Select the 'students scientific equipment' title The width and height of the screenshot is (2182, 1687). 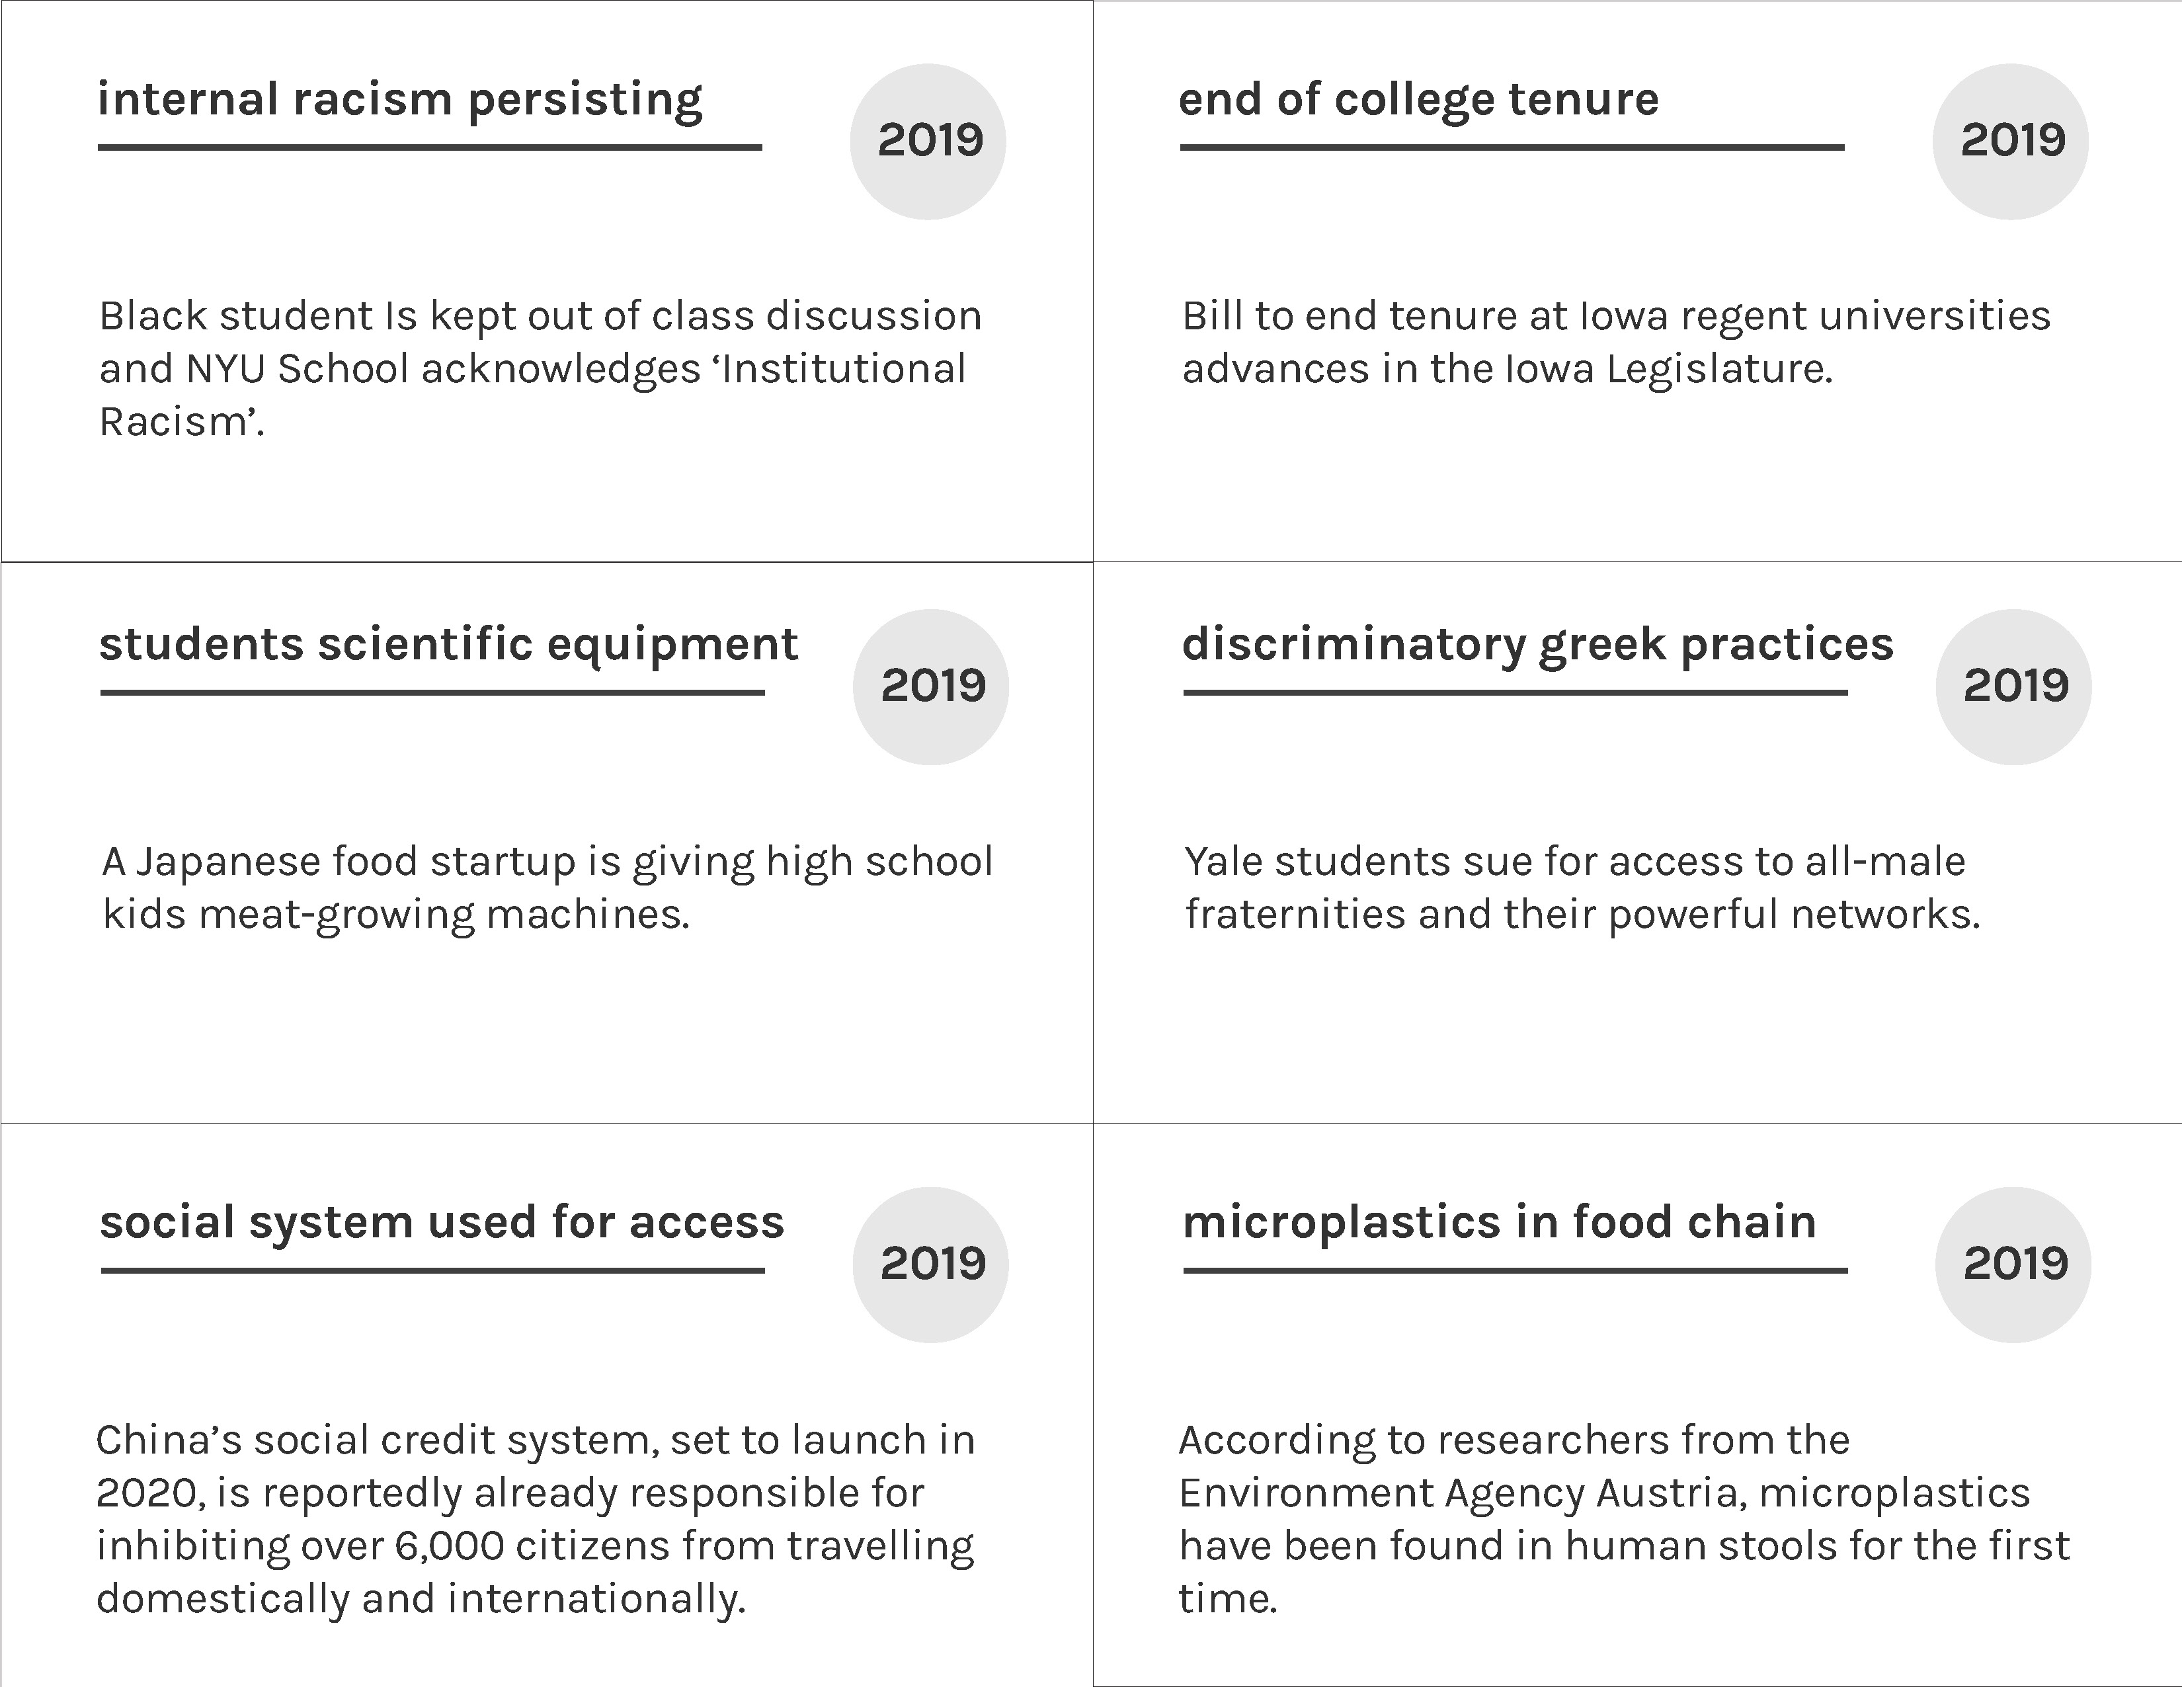tap(448, 645)
